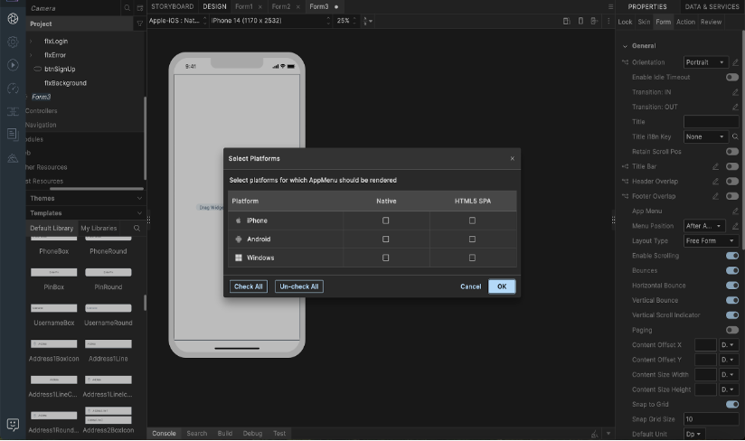This screenshot has height=441, width=745.
Task: Click the edit pencil icon next to Orientation
Action: pos(735,62)
